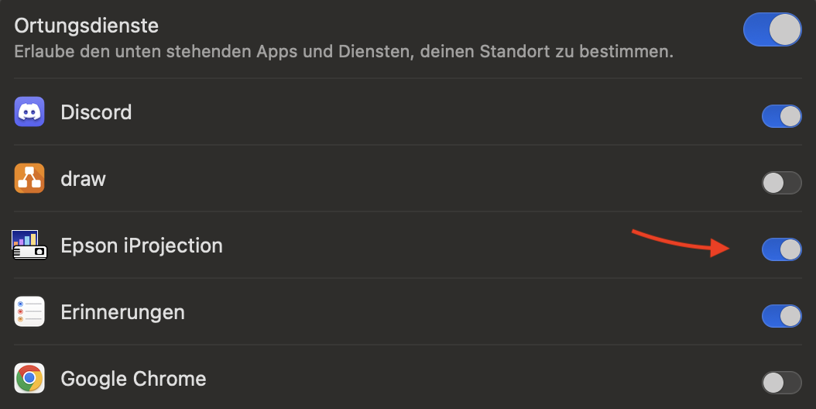Enable location toggle for Google Chrome

tap(782, 383)
